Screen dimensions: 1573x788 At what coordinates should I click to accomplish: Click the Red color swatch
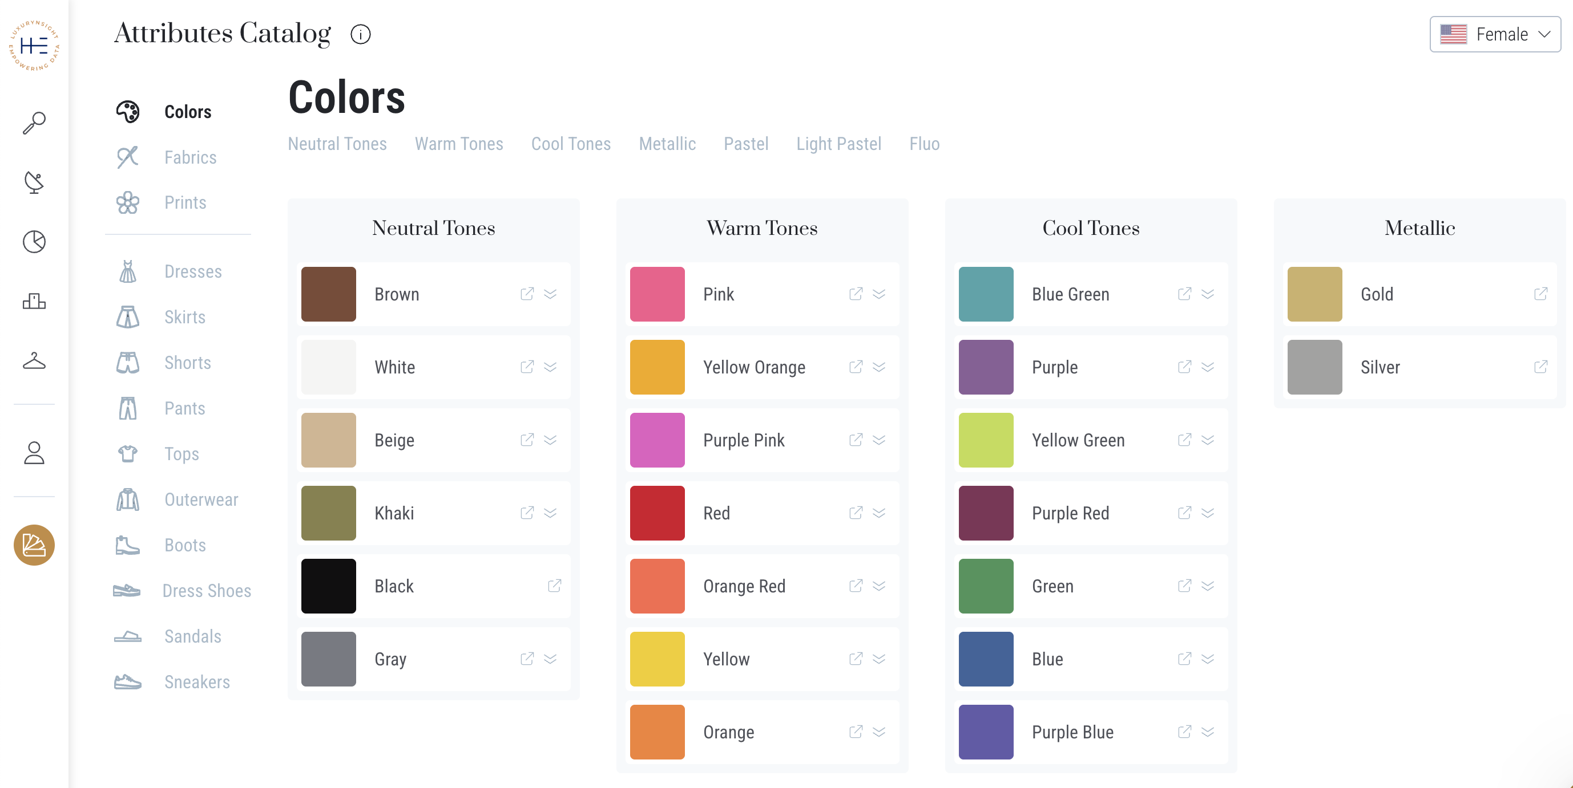[x=657, y=513]
